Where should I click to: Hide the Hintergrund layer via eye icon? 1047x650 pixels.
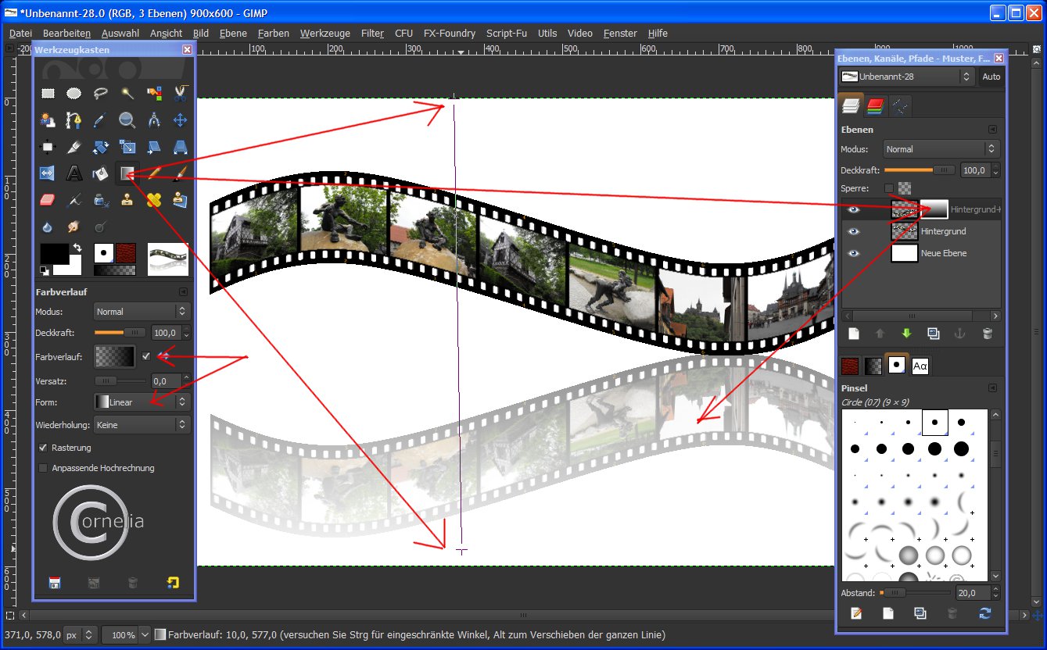(854, 231)
